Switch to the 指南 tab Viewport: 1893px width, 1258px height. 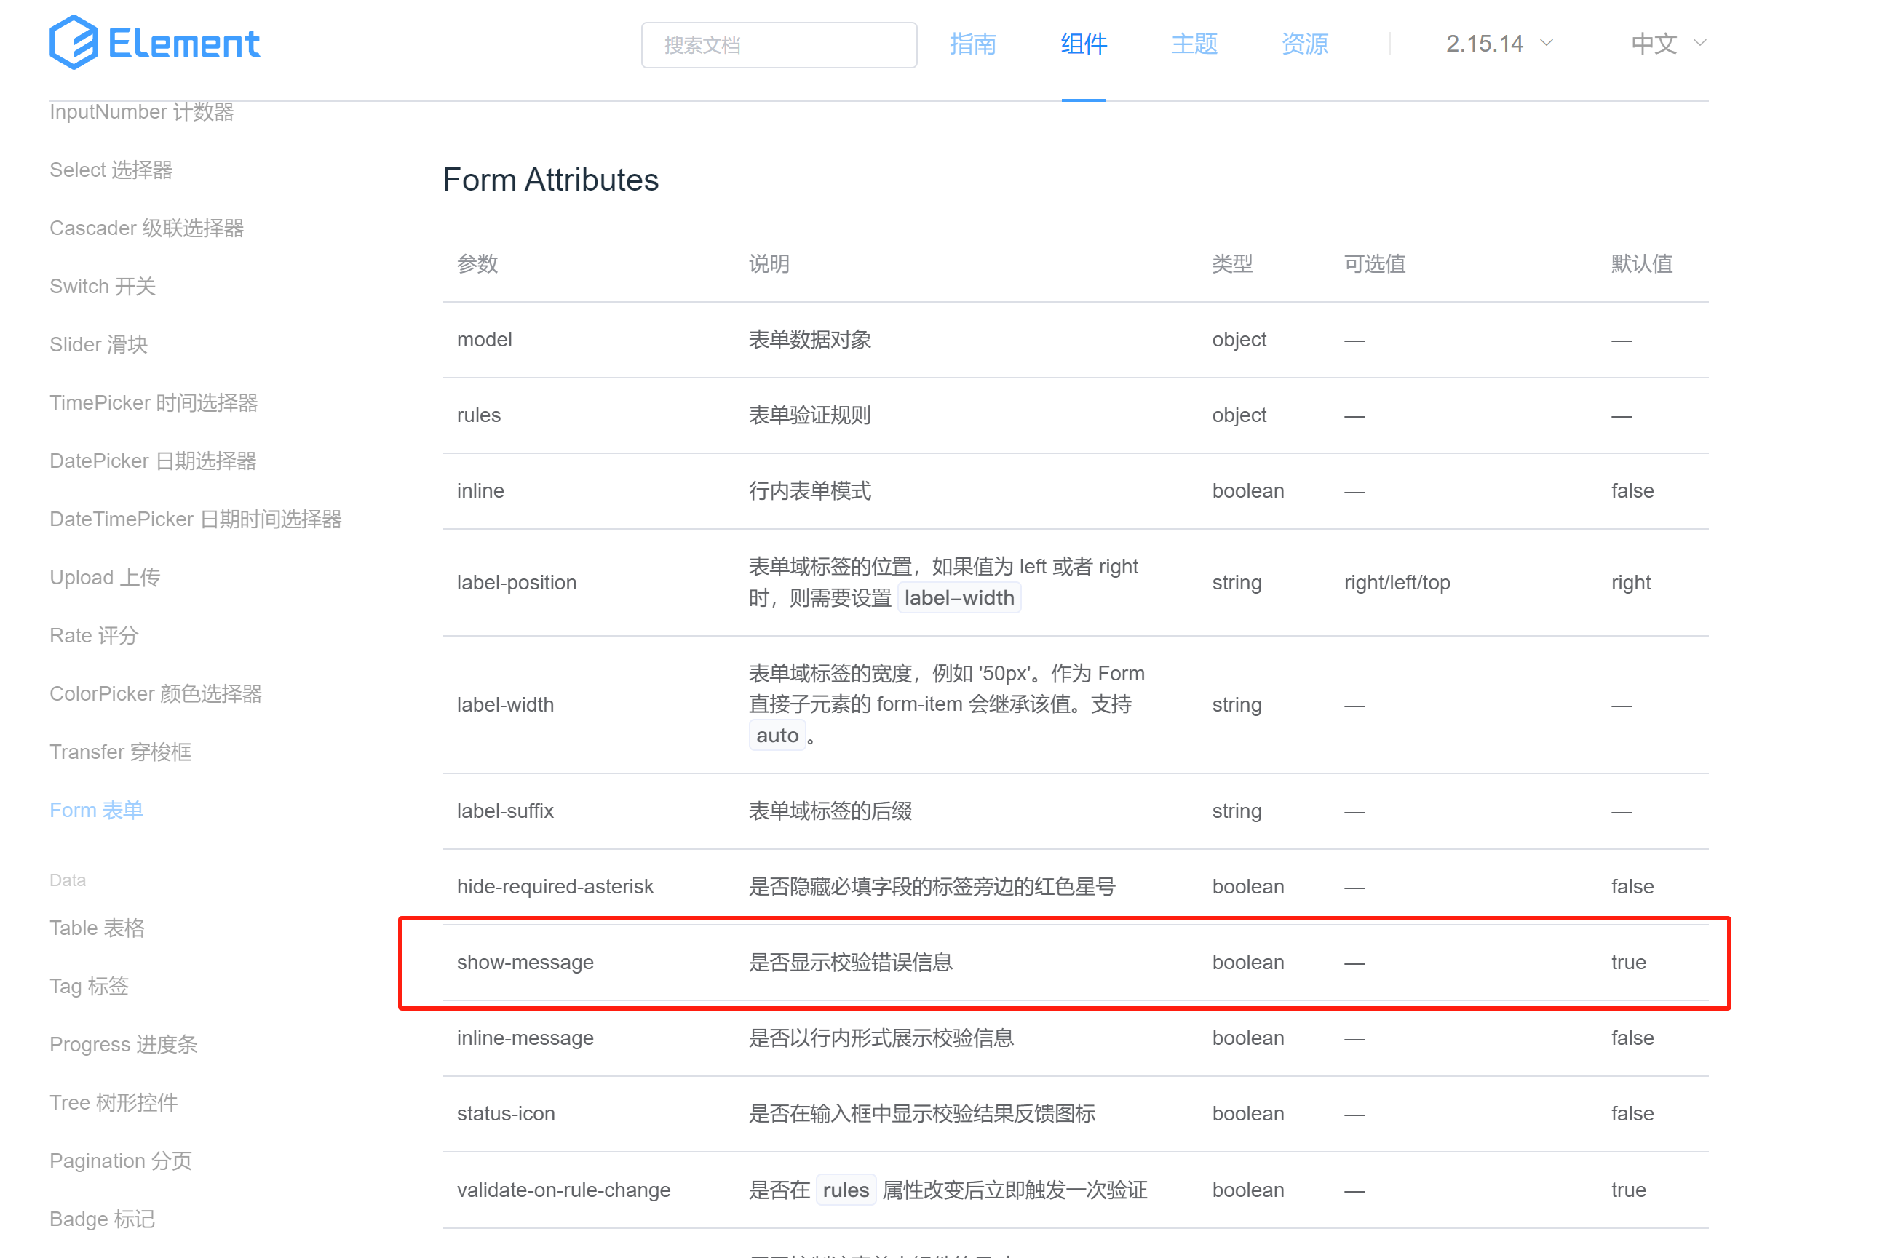972,44
